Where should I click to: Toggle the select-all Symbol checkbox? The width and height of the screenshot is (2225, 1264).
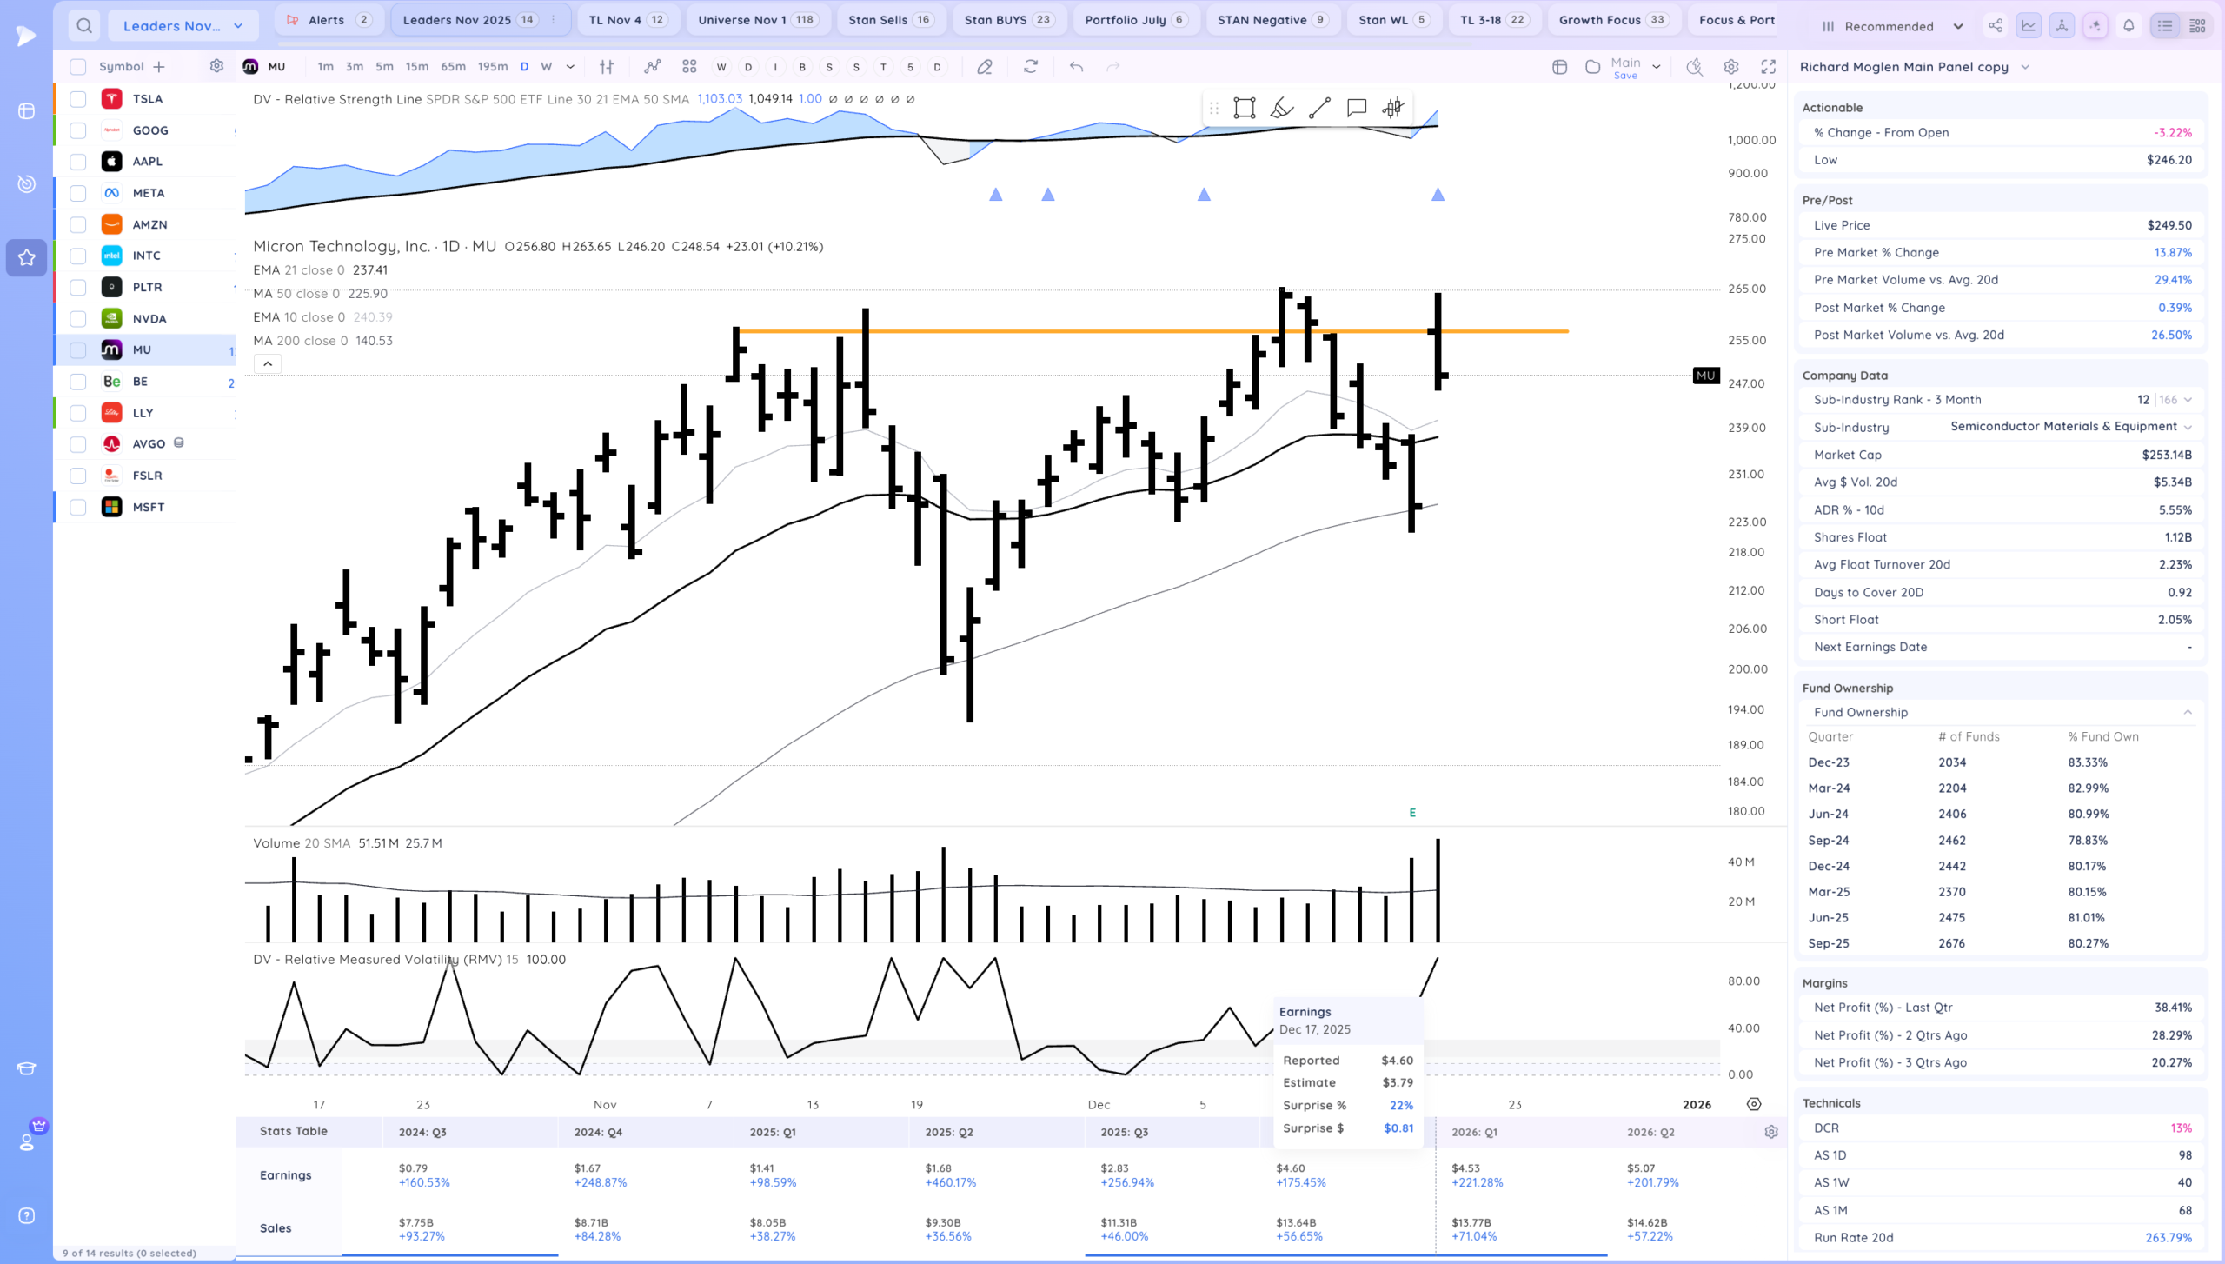(x=78, y=67)
